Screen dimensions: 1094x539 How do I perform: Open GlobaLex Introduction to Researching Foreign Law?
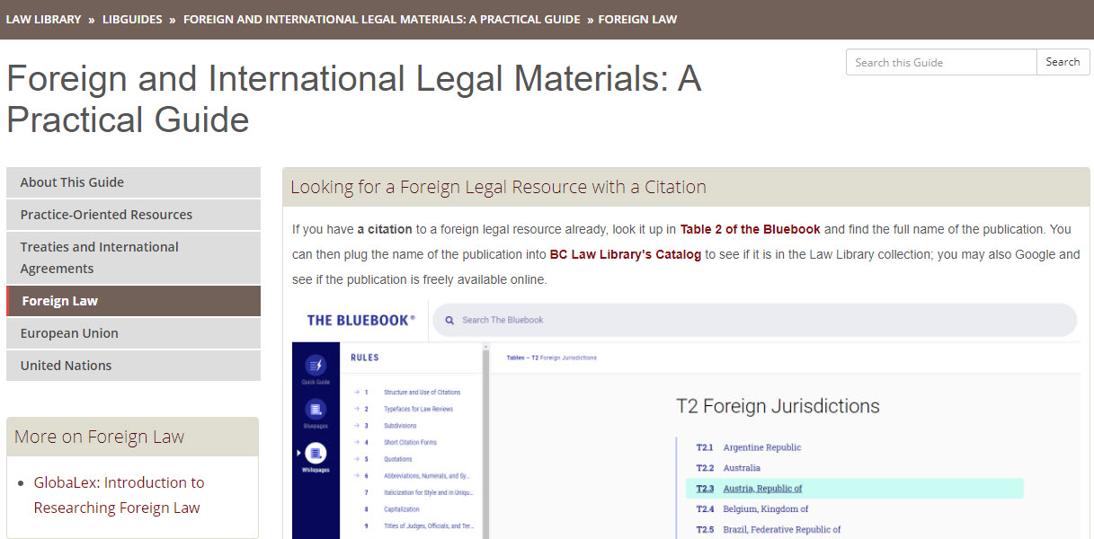119,495
